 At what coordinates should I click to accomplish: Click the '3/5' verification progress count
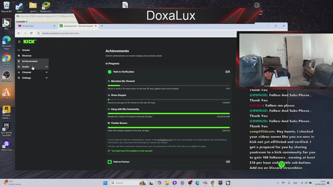228,72
